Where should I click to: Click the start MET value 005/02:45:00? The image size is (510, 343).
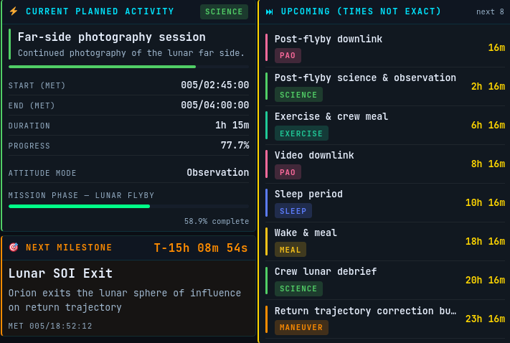214,85
